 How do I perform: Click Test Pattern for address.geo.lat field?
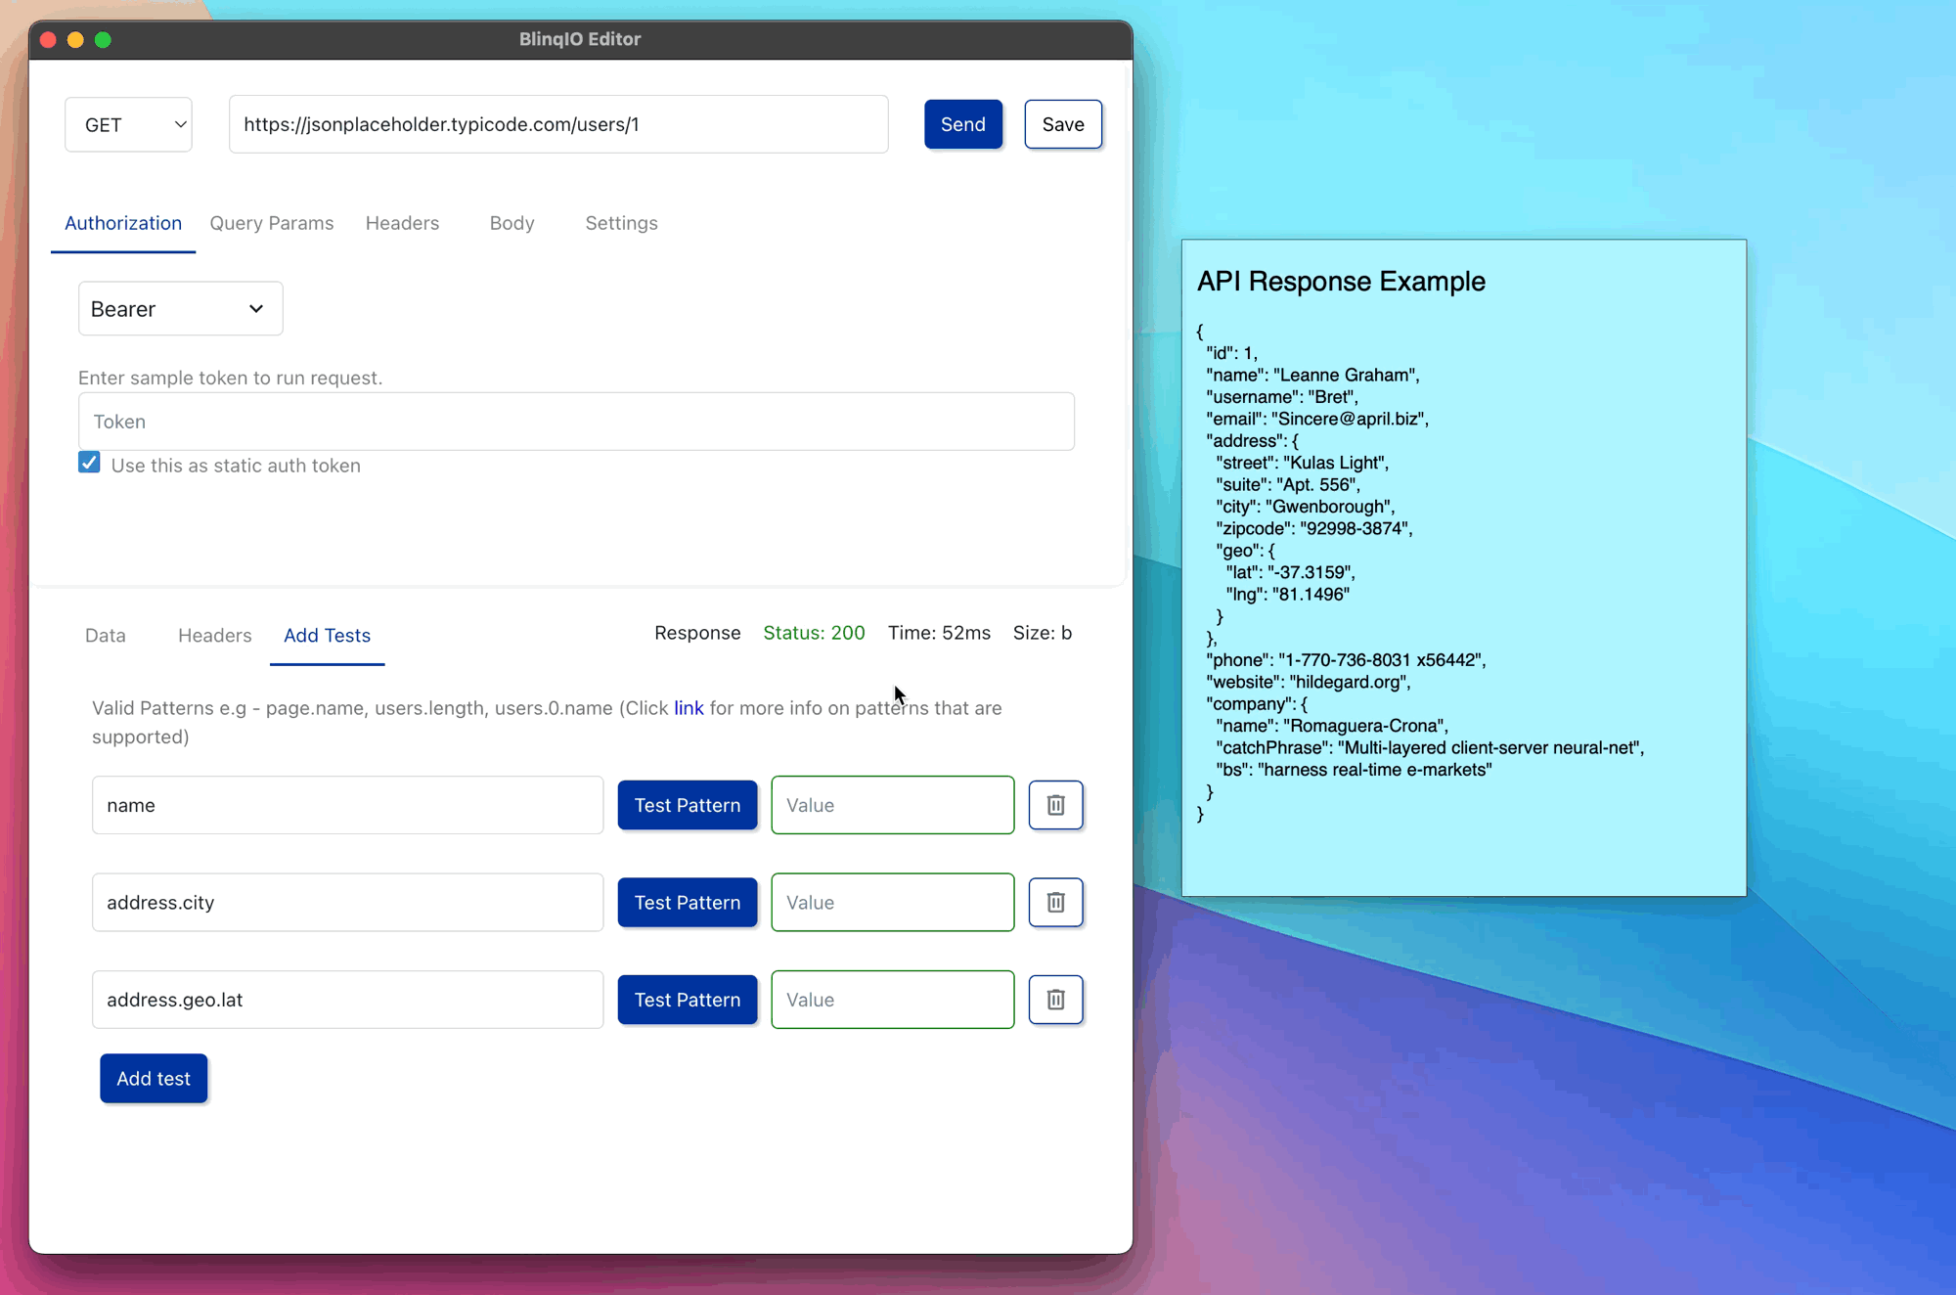click(x=687, y=999)
